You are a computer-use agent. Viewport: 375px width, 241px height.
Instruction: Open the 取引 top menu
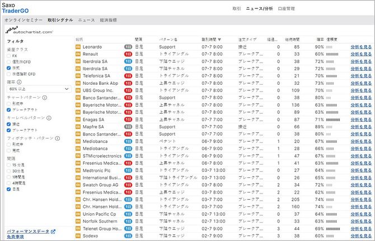(x=237, y=8)
